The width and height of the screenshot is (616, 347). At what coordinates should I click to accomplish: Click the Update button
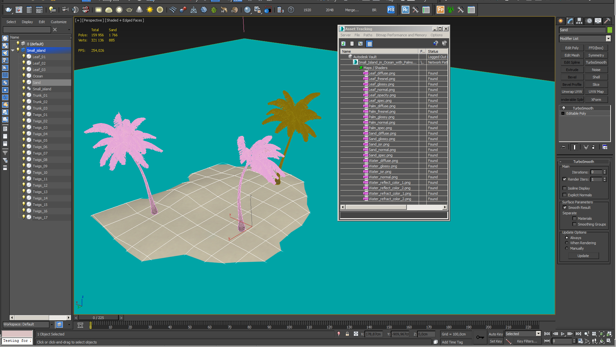tap(583, 256)
